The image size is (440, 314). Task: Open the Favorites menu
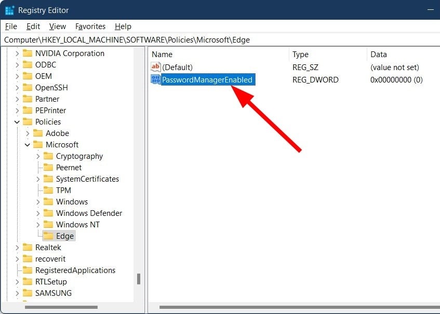(90, 26)
